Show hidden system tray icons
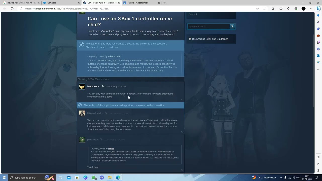This screenshot has height=181, width=322. point(281,178)
